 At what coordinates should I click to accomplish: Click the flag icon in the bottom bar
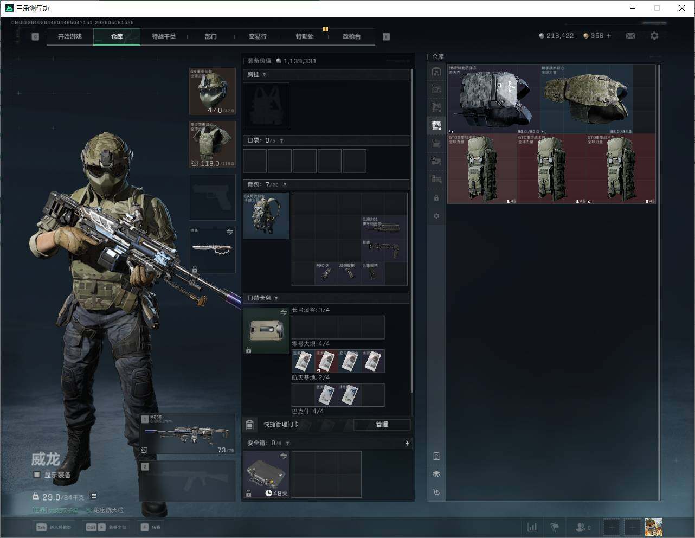(555, 527)
